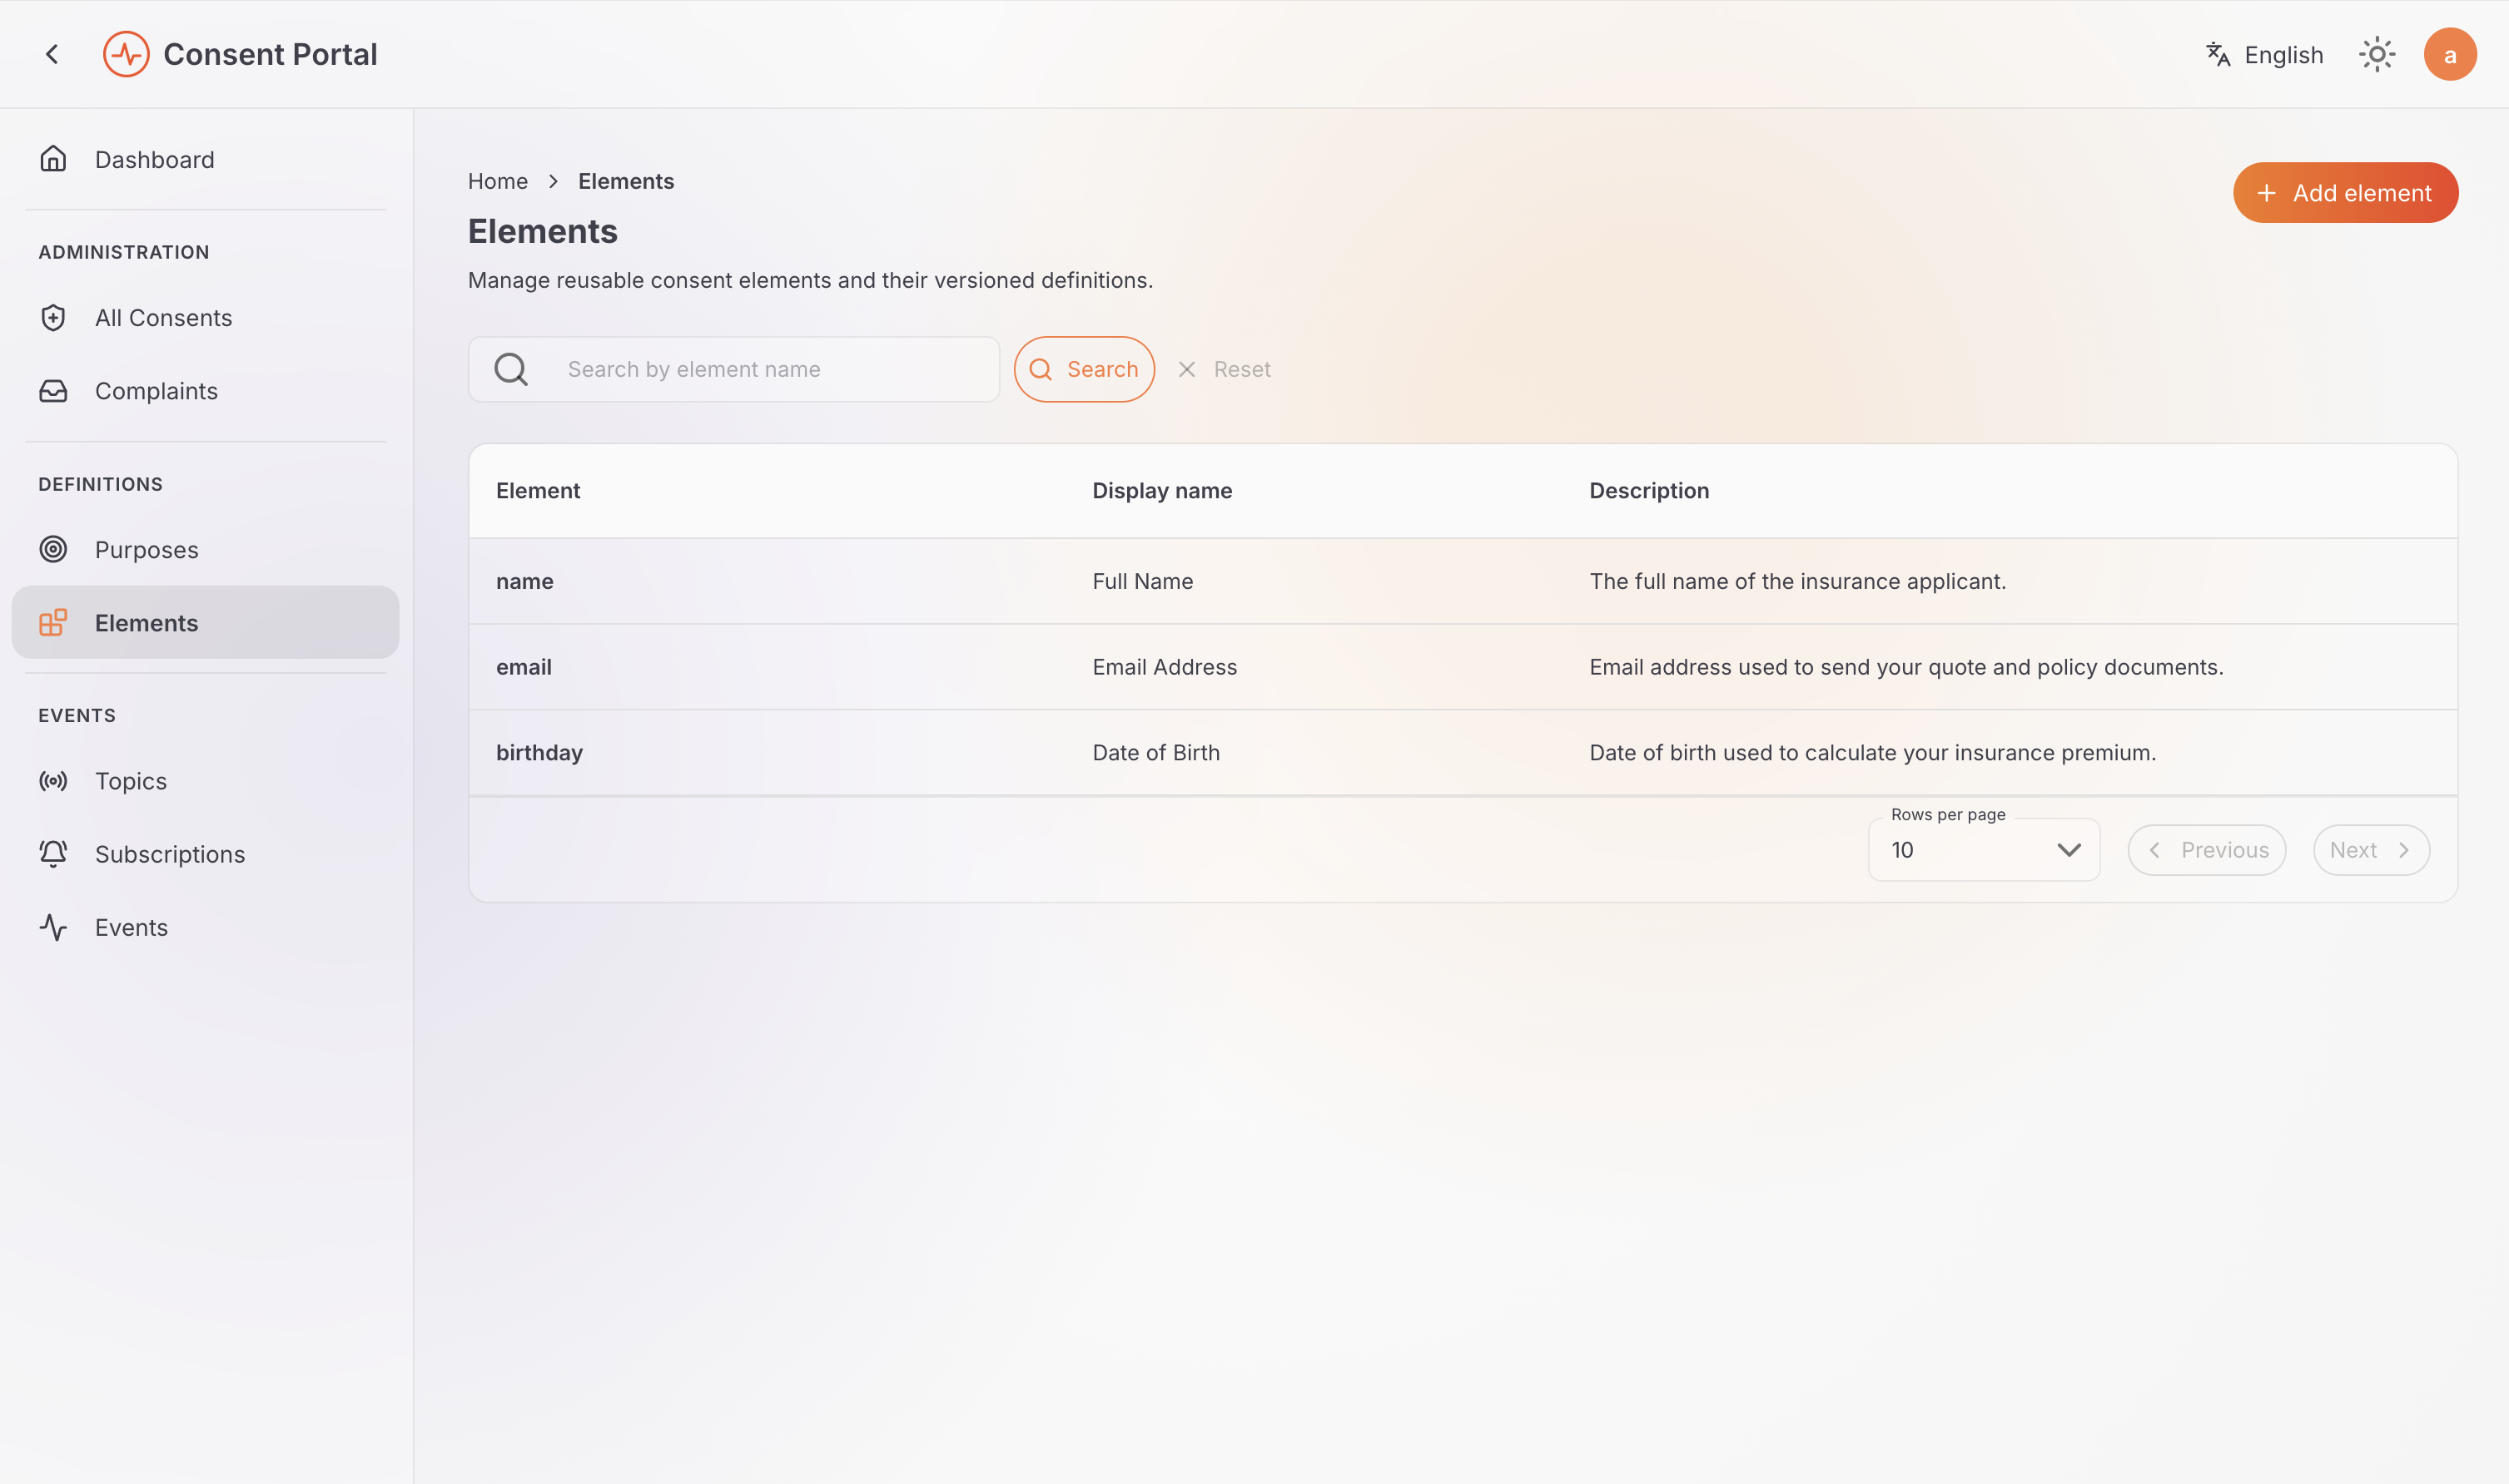Reset the search filter
The width and height of the screenshot is (2509, 1484).
point(1225,369)
